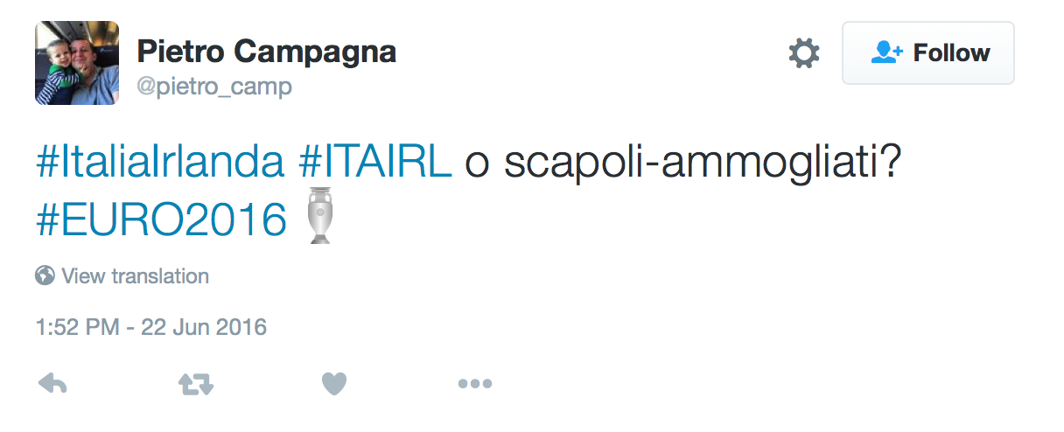Screen dimensions: 1064x432
Task: Retweet Pietro Campagna's post
Action: pyautogui.click(x=196, y=383)
